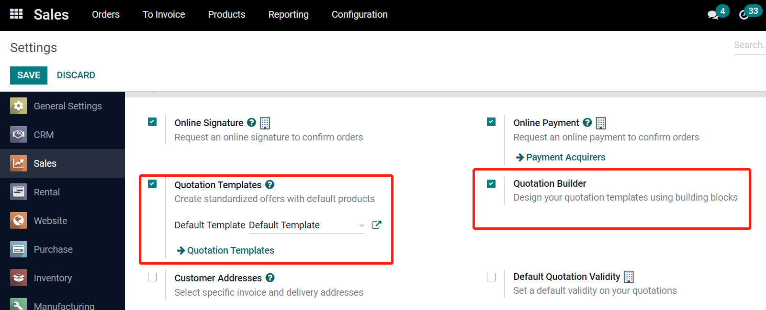Open the apps grid menu icon
The height and width of the screenshot is (310, 766).
tap(16, 14)
